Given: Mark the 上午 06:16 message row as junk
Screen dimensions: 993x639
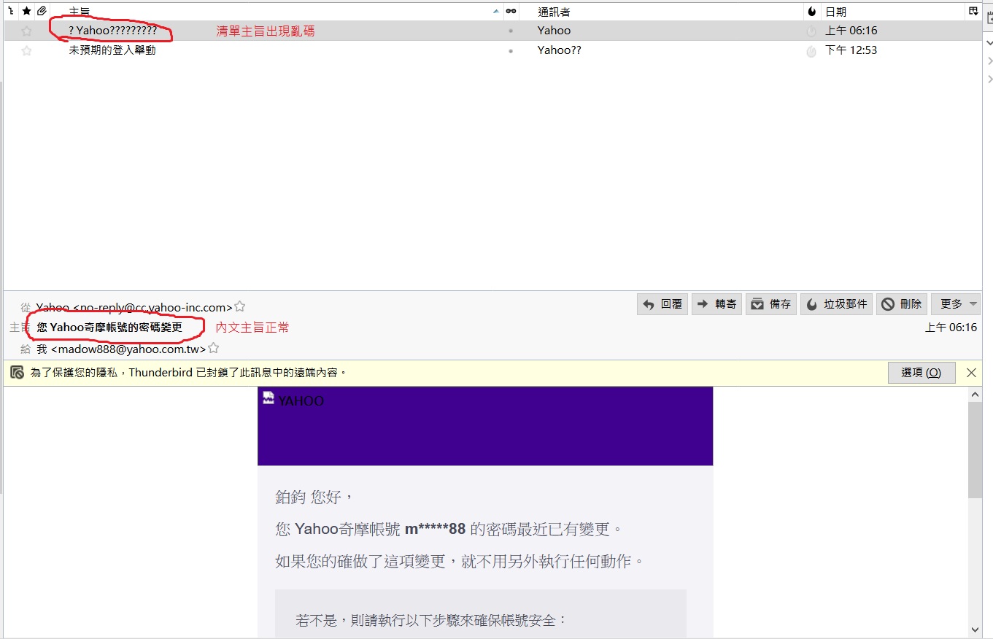Looking at the screenshot, I should [x=811, y=31].
